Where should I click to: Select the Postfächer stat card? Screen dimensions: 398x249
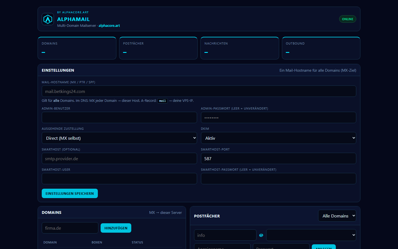coord(158,48)
